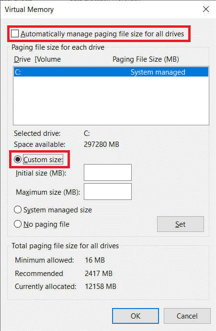Select the Custom size radio button
Screen dimensions: 216x331
(x=18, y=159)
